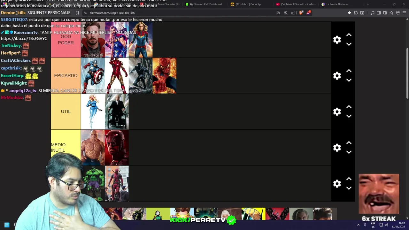Select Thor image in GOD PODER tier
Viewport: 409px width, 230px height.
click(x=117, y=40)
